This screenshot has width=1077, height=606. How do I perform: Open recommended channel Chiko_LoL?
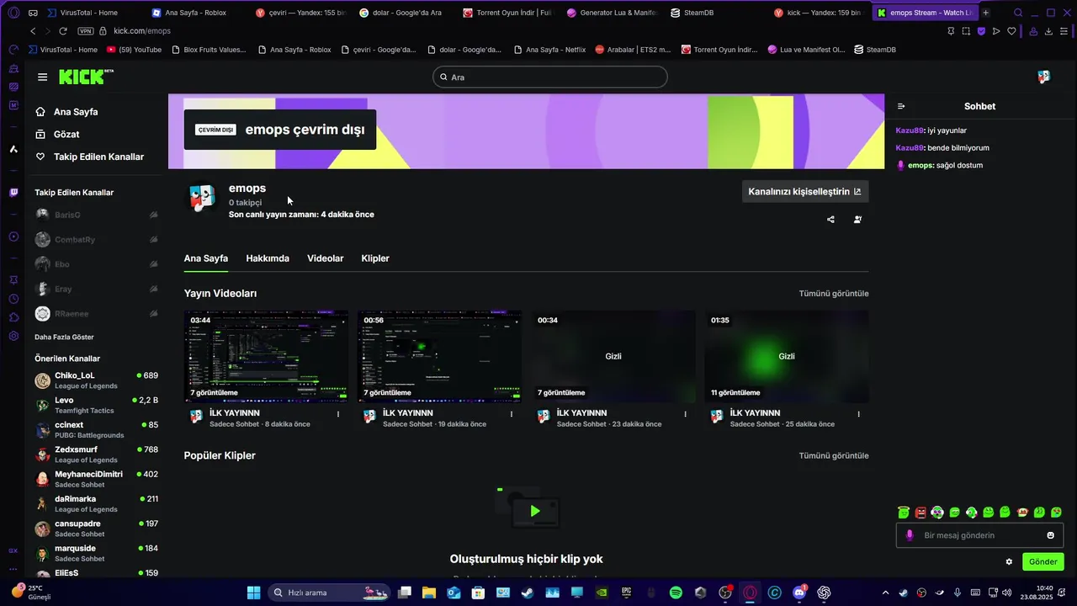96,380
